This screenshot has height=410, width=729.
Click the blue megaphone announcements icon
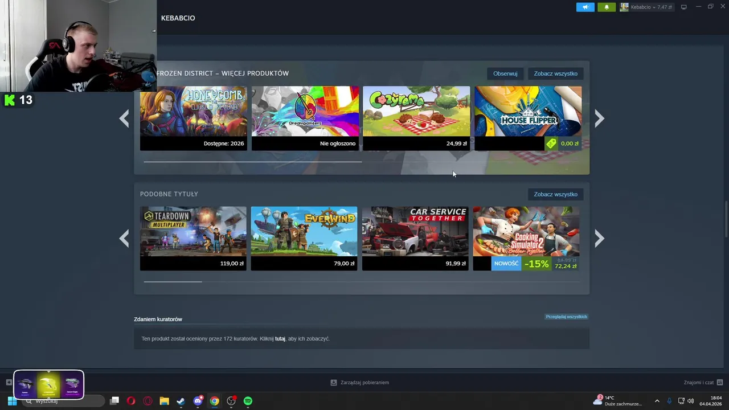point(585,7)
